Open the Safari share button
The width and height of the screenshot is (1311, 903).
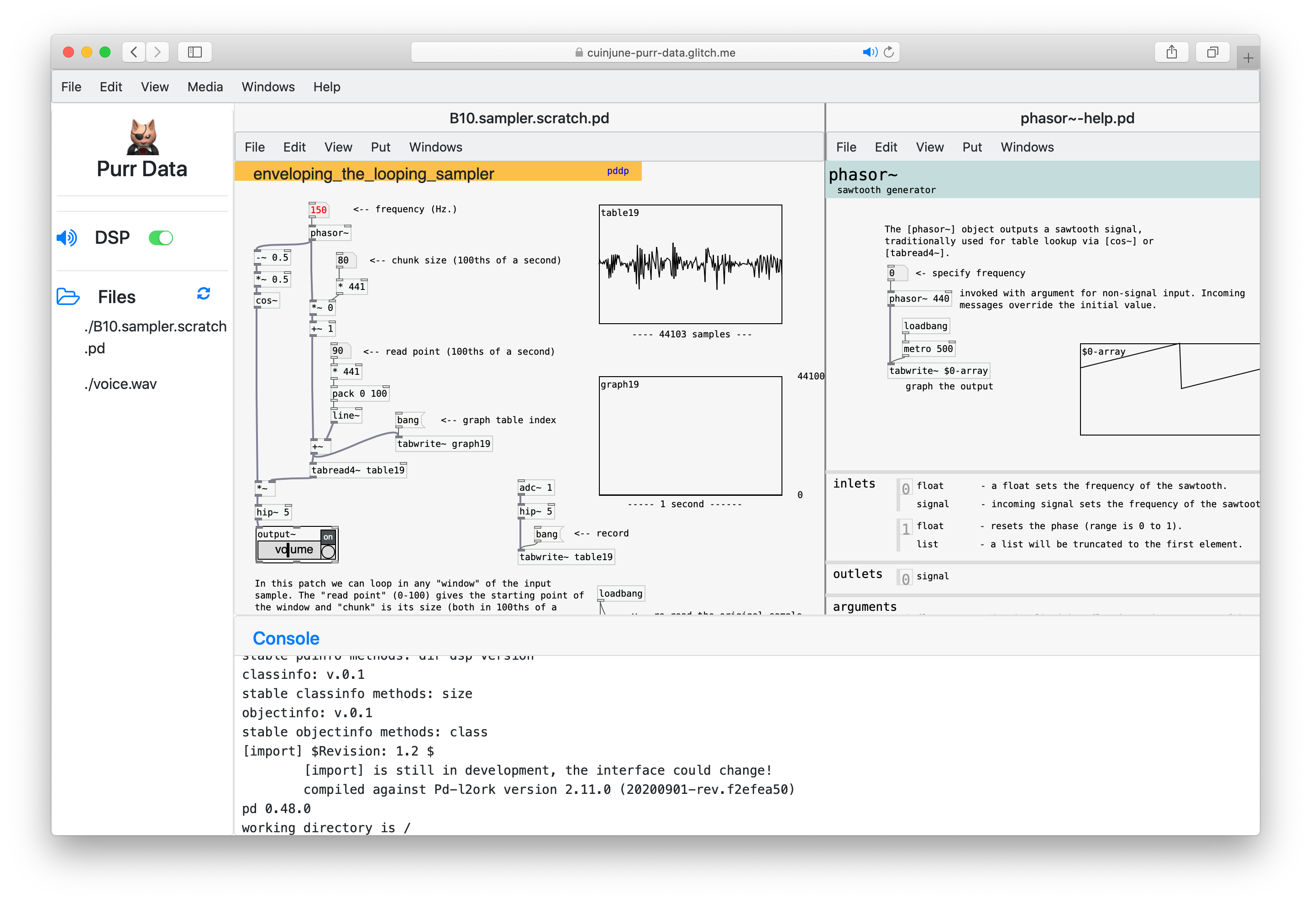point(1171,52)
